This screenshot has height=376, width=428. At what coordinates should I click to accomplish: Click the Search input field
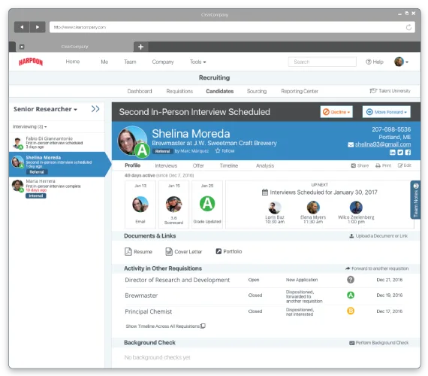[322, 62]
